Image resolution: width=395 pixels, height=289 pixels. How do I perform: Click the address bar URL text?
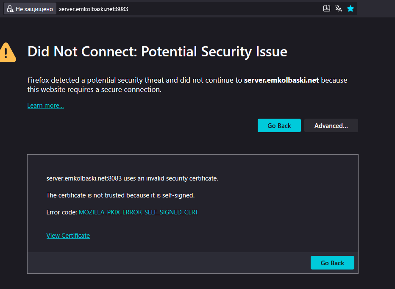tap(94, 9)
